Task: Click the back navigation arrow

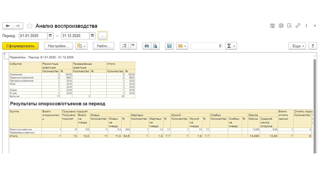Action: point(8,26)
